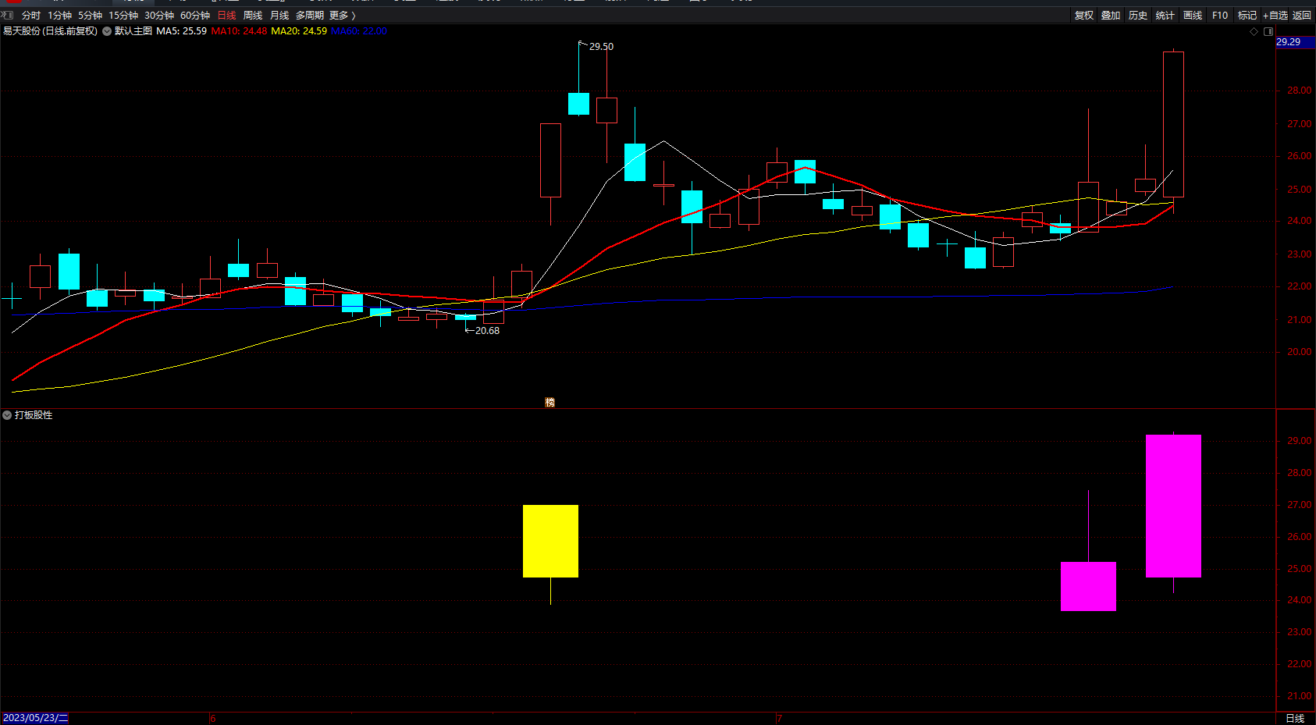1316x725 pixels.
Task: Click the month 7 marker on time axis
Action: 779,718
